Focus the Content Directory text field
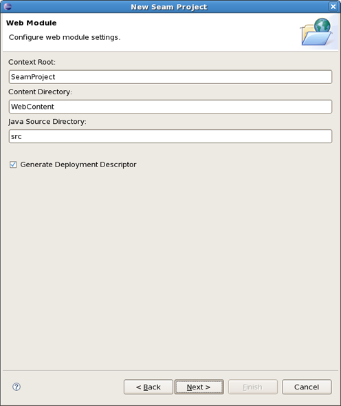The image size is (341, 406). (x=170, y=107)
